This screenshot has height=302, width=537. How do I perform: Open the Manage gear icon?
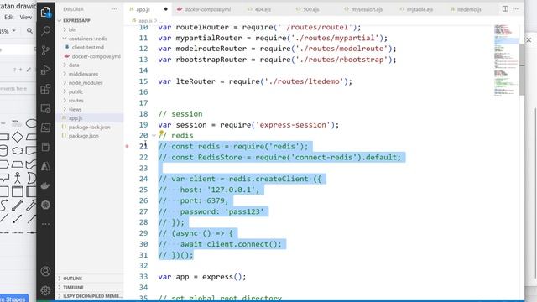tap(45, 290)
